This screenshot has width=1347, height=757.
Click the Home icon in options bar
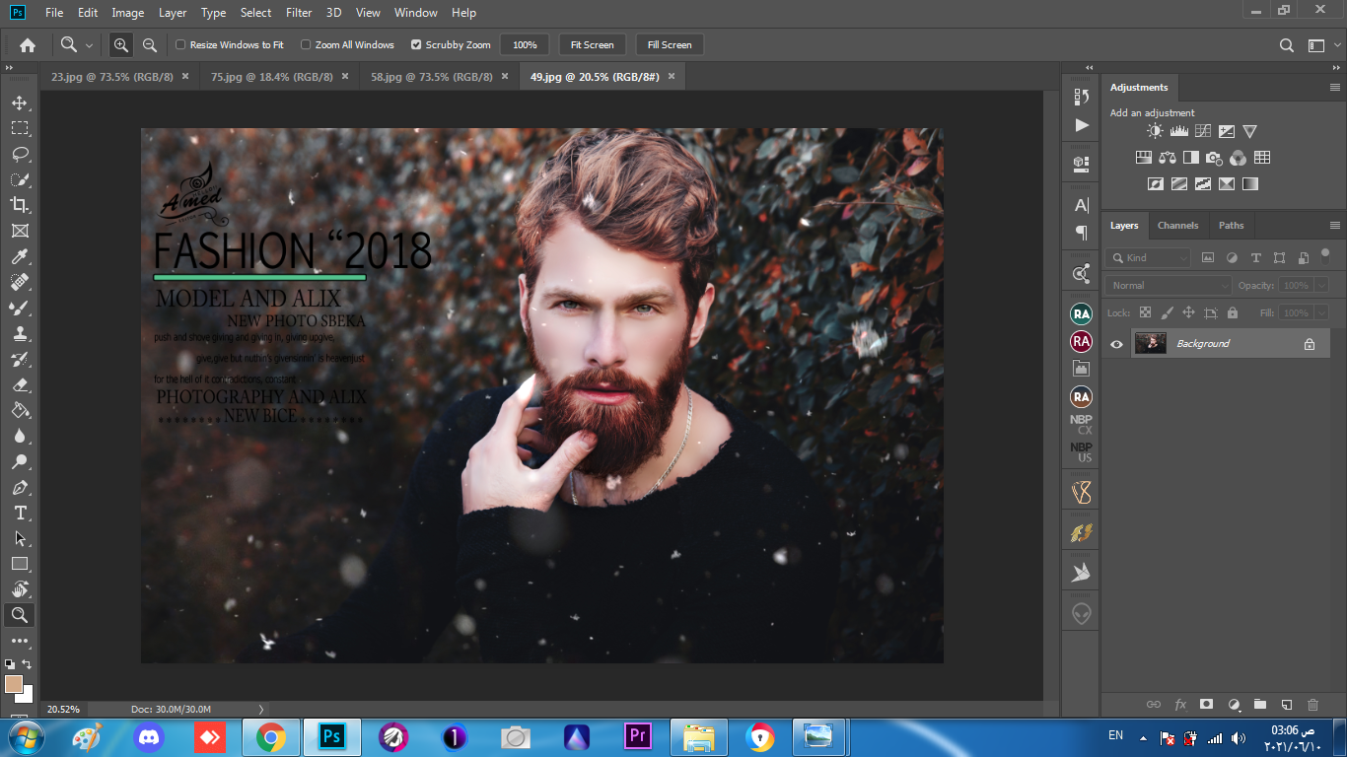pyautogui.click(x=28, y=44)
